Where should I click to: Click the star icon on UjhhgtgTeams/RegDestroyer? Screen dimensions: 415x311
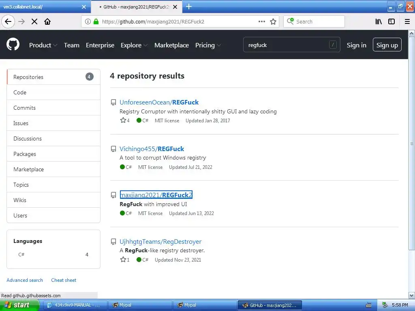pyautogui.click(x=123, y=260)
